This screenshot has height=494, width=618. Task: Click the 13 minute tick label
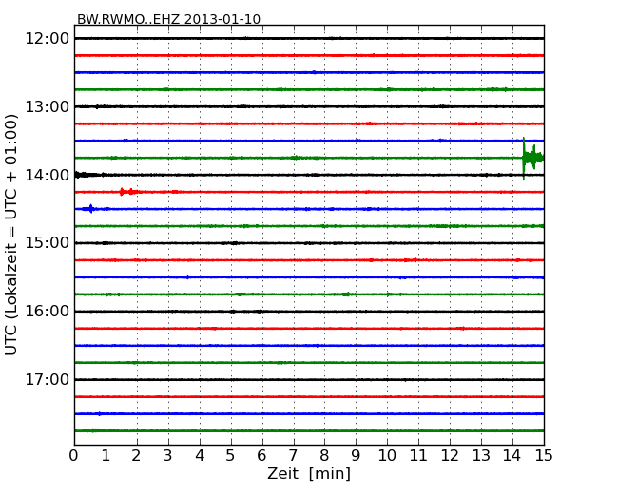481,456
